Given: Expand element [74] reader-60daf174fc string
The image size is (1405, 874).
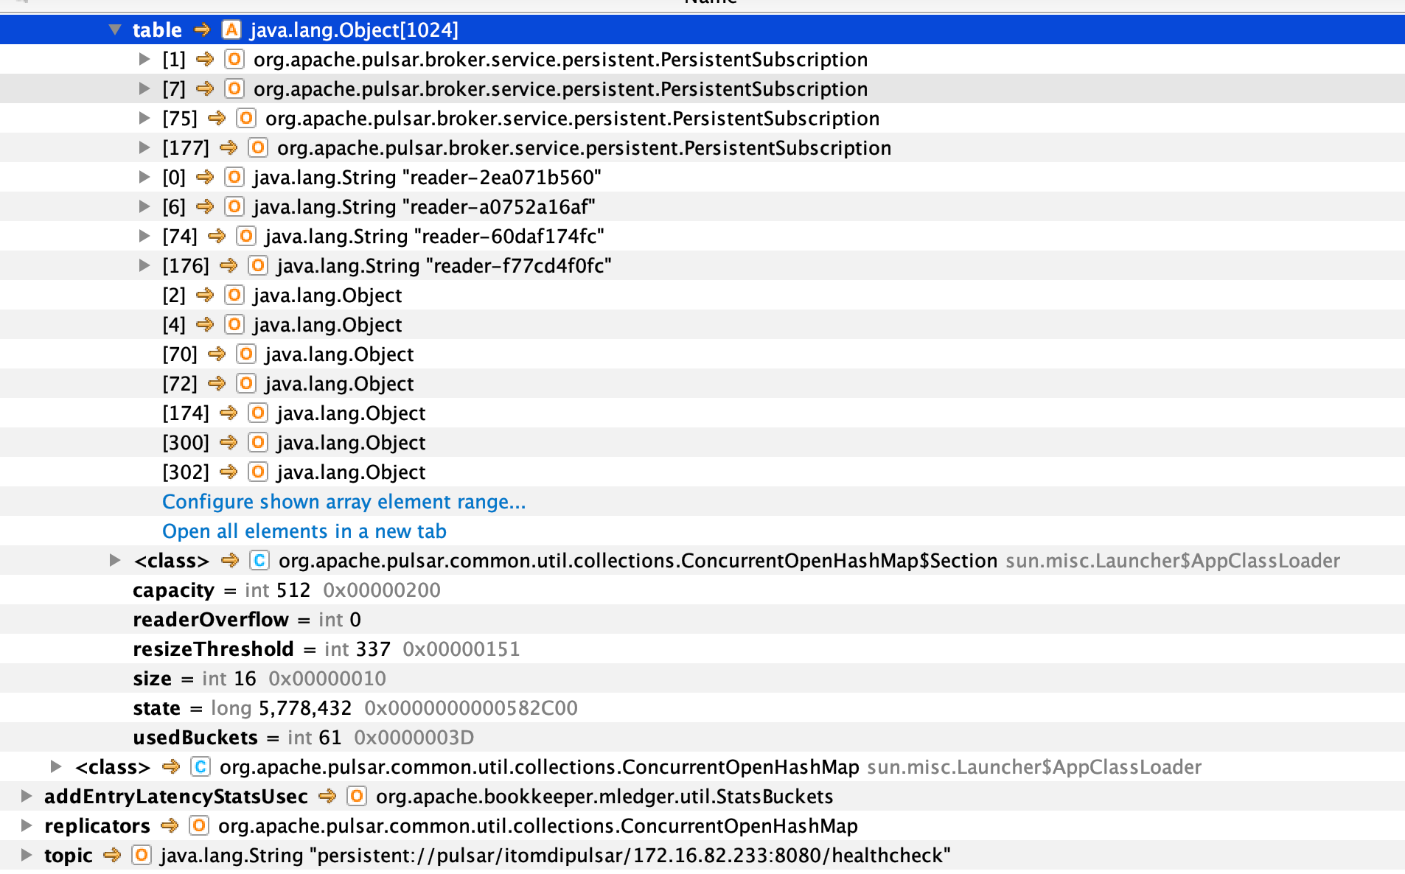Looking at the screenshot, I should tap(144, 237).
